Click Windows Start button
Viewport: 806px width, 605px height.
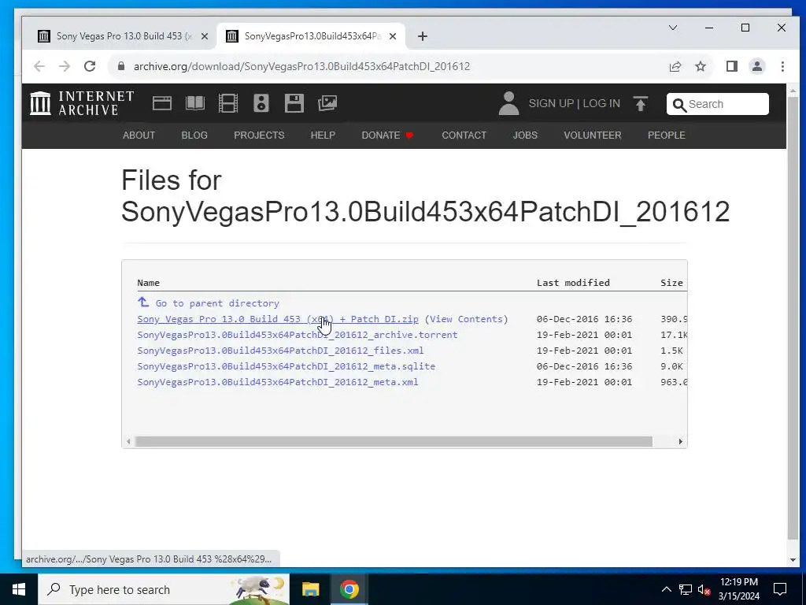[19, 589]
